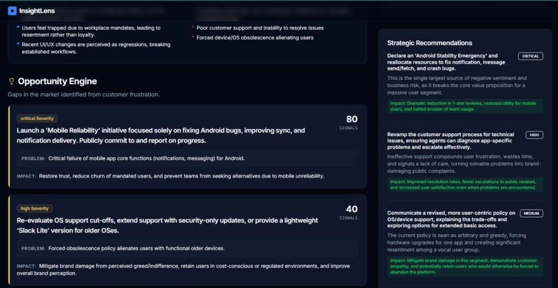This screenshot has width=558, height=288.
Task: Click the high Severity badge
Action: (35, 209)
